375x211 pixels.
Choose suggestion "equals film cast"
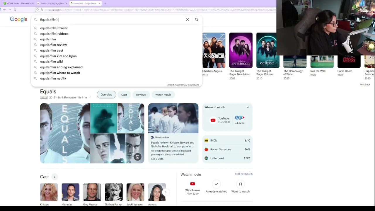point(52,50)
